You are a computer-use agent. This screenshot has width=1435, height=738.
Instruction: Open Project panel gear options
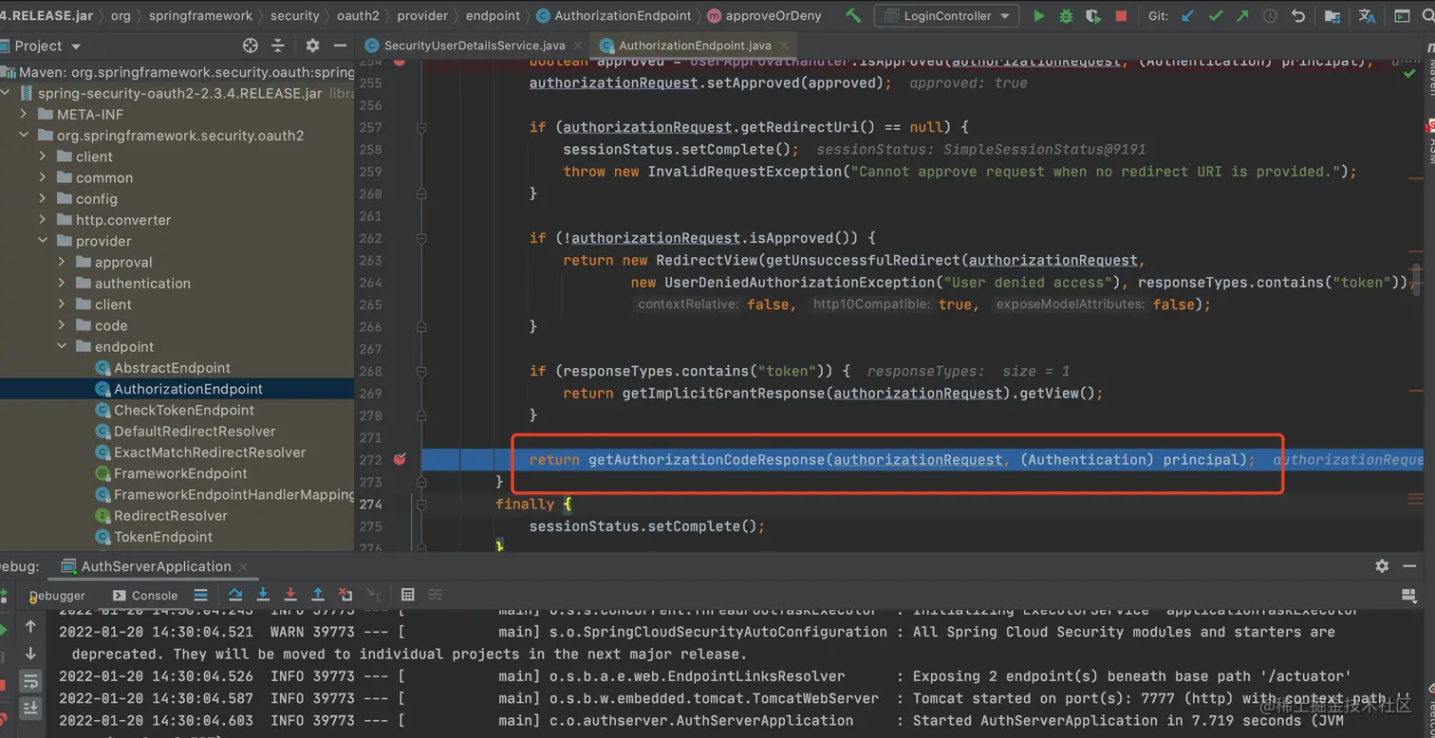click(312, 46)
